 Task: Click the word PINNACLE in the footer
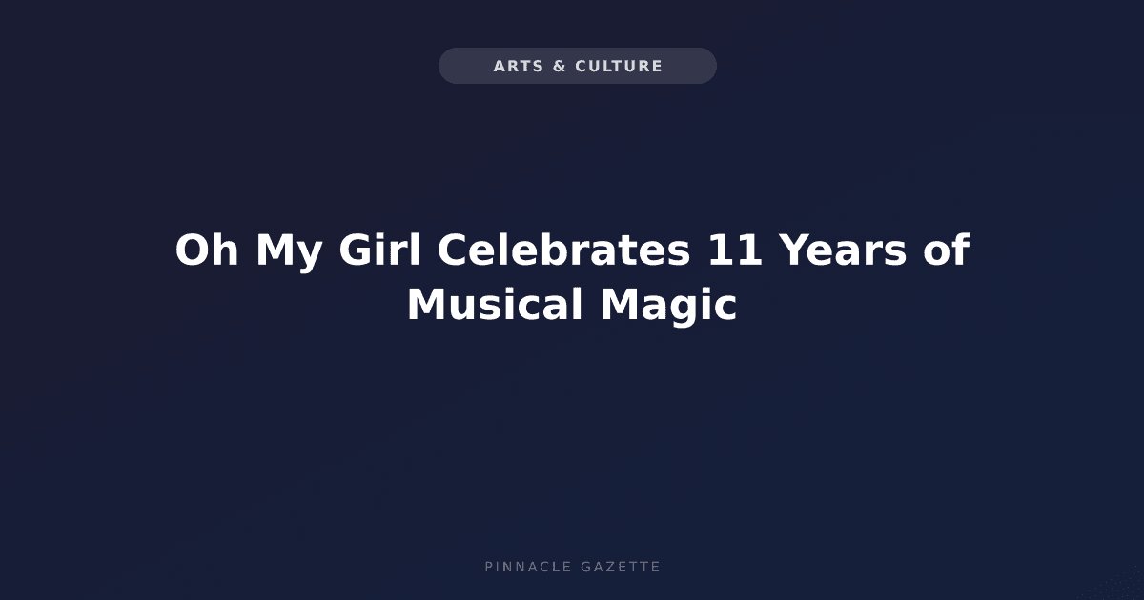527,567
